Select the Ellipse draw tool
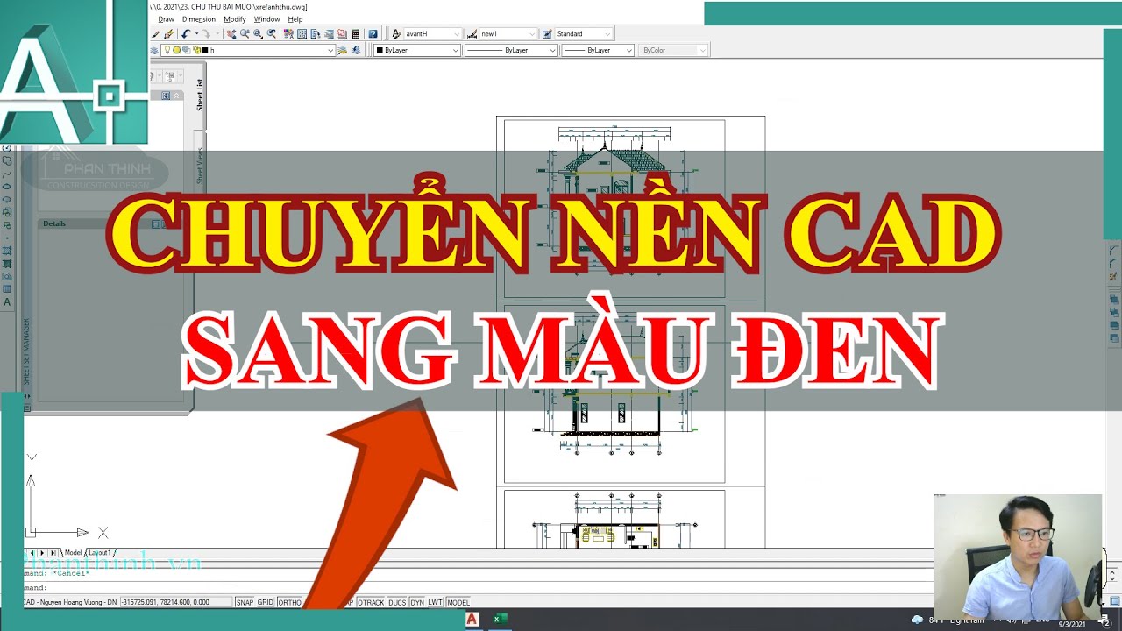1122x631 pixels. click(7, 186)
